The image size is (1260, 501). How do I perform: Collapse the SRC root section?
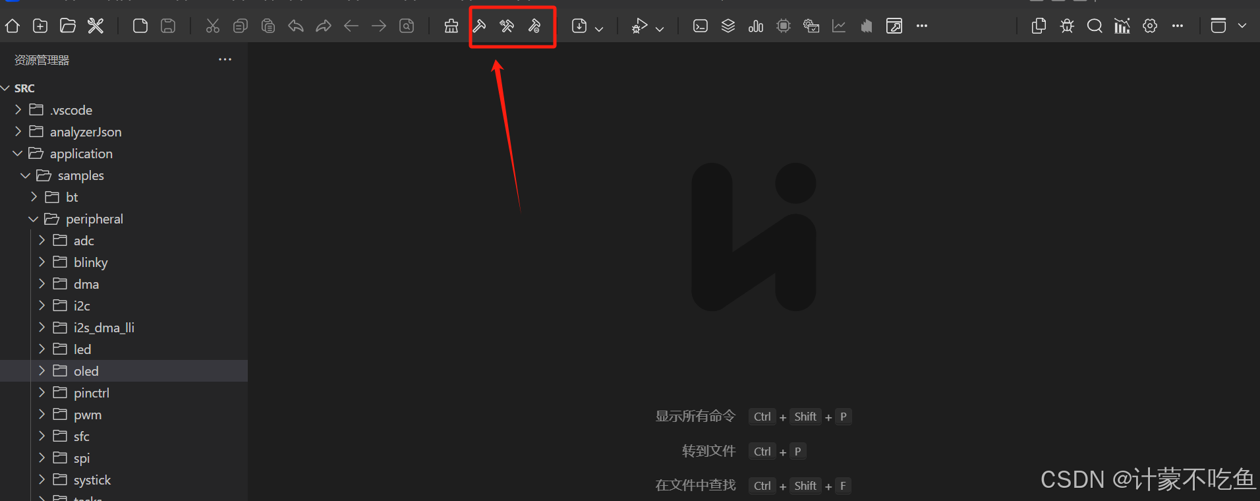(5, 88)
